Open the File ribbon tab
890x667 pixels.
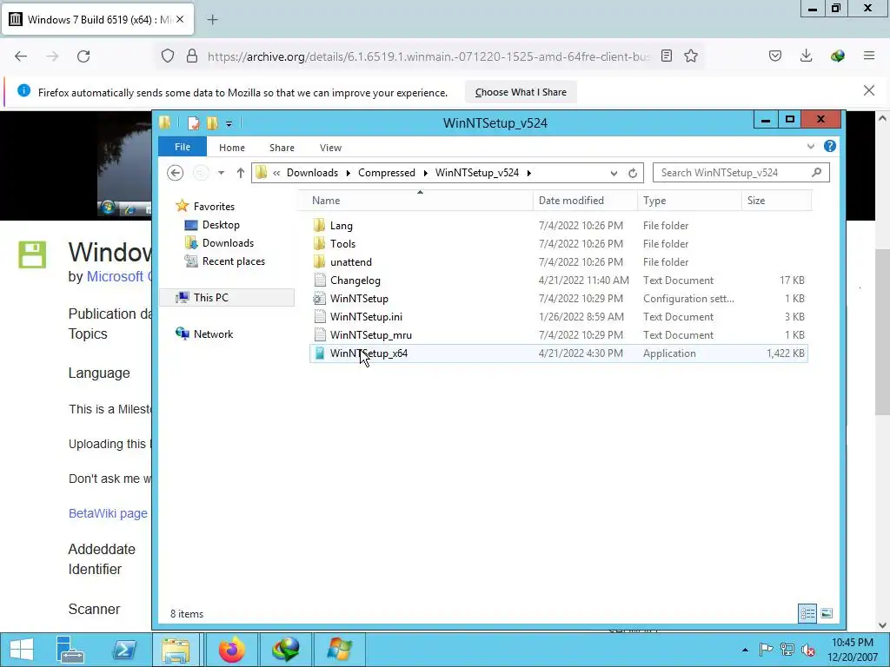click(x=183, y=147)
